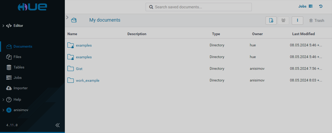Viewport: 332px width, 133px height.
Task: Click the search magnifier icon
Action: click(151, 7)
